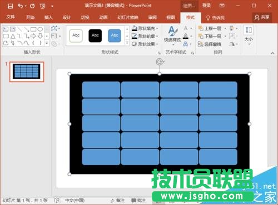Viewport: 278px width, 205px height.
Task: Collapse the ribbon with the chevron
Action: tap(272, 53)
